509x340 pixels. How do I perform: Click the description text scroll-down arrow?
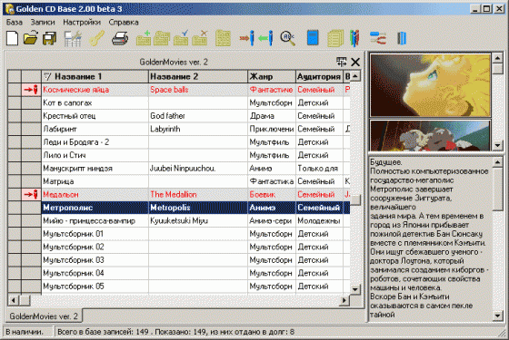click(x=497, y=316)
